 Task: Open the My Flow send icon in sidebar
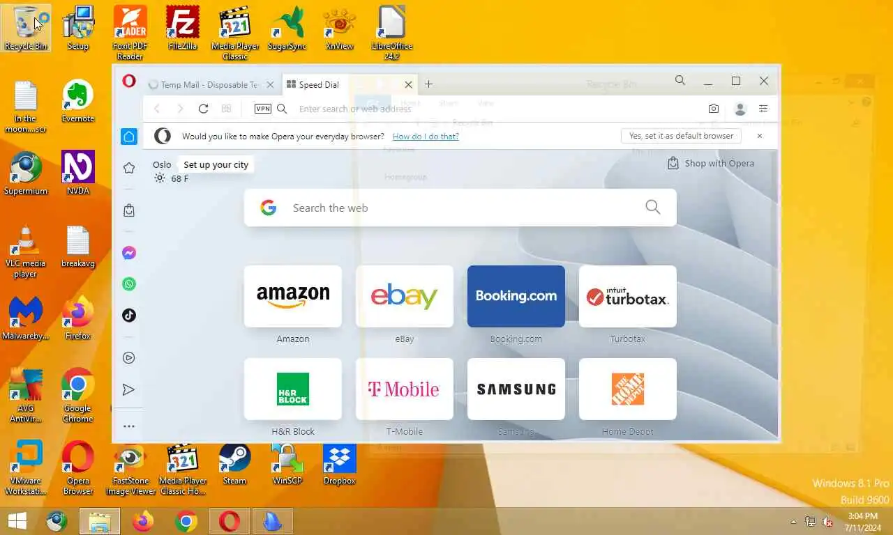(x=129, y=389)
